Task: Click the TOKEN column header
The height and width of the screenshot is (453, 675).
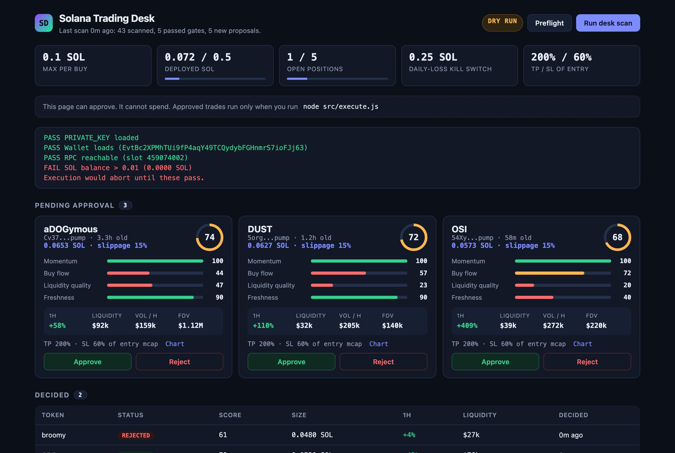Action: (53, 415)
